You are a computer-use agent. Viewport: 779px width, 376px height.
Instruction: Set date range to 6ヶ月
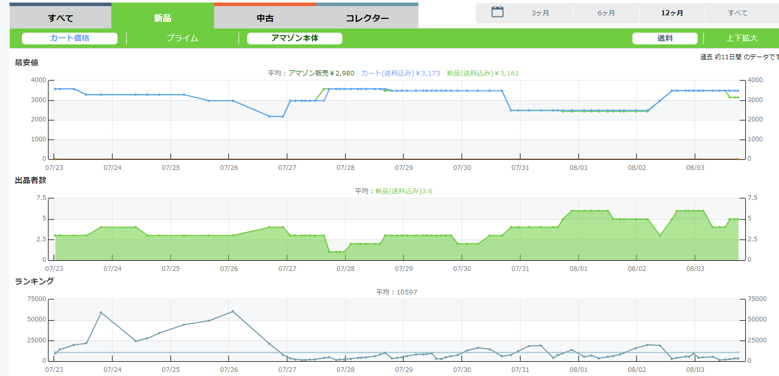[x=606, y=13]
